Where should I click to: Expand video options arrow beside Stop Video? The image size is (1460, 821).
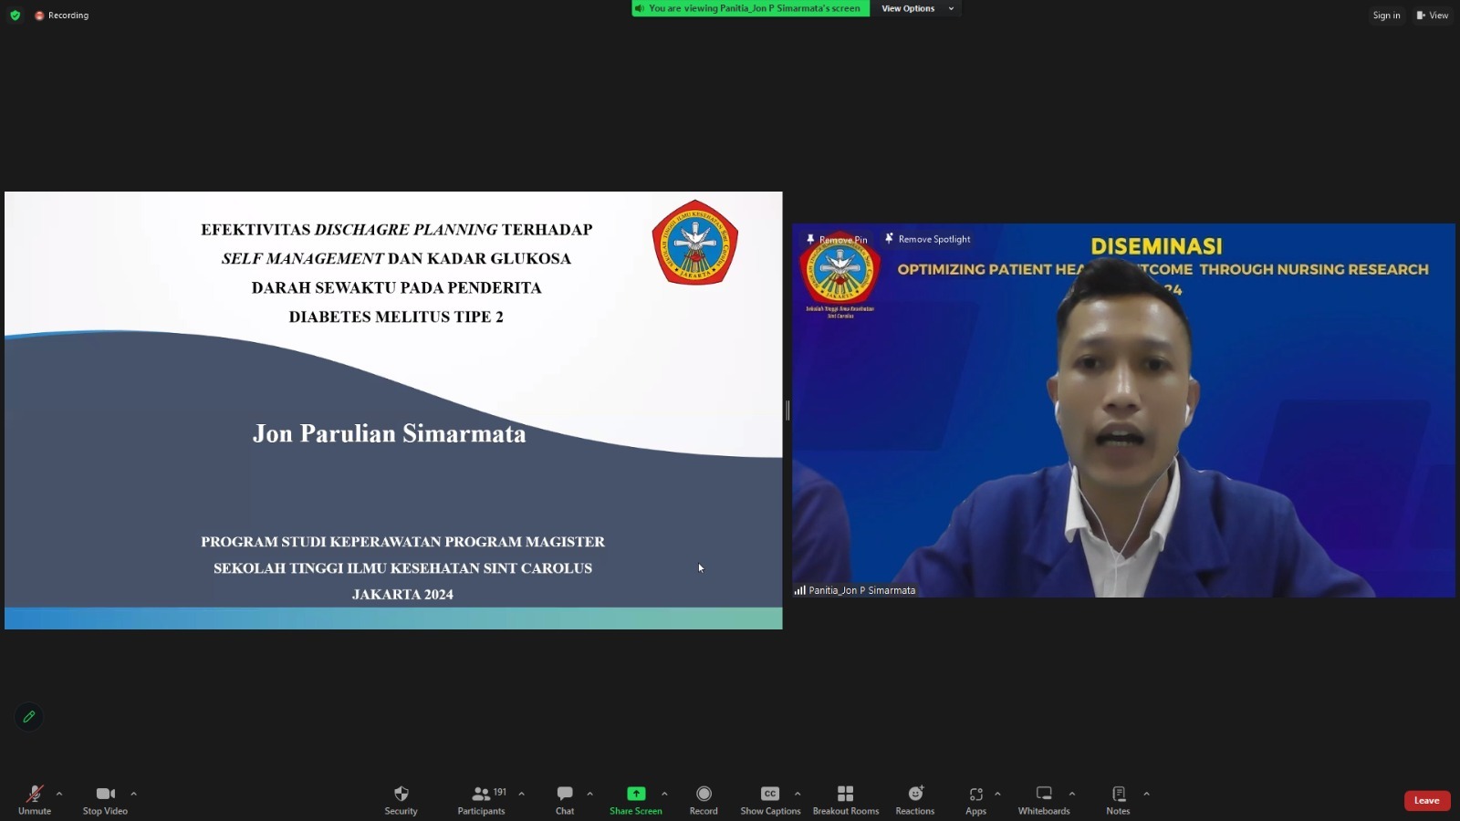click(134, 794)
